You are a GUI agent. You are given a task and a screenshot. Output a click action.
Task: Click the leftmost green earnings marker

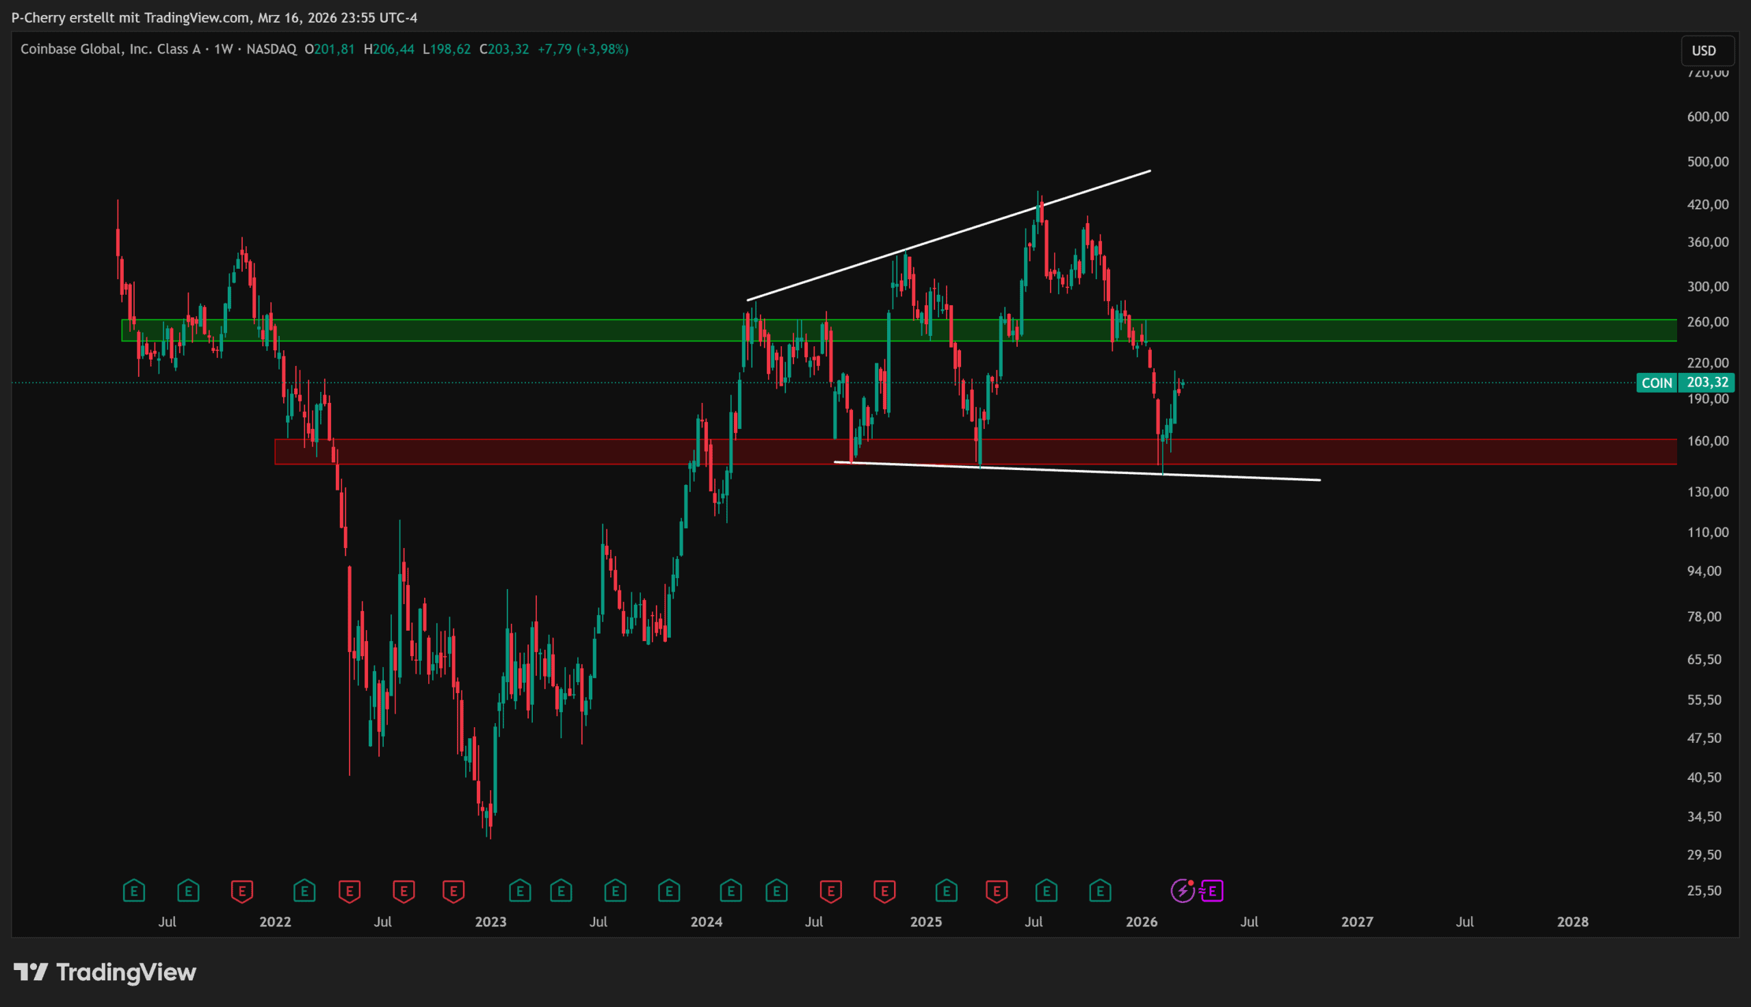click(x=133, y=891)
